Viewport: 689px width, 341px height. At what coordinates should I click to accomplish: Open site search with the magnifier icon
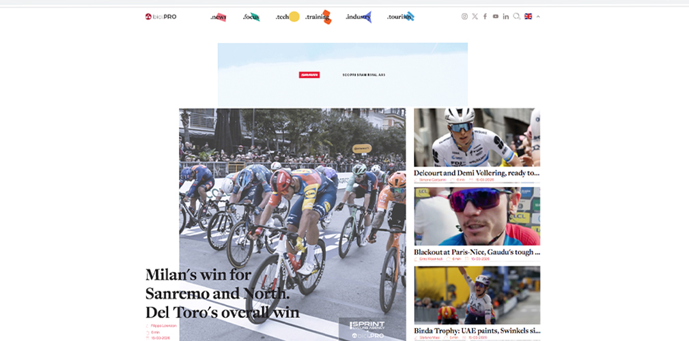tap(517, 16)
